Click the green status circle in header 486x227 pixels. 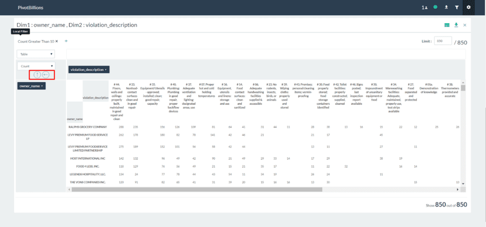(435, 7)
